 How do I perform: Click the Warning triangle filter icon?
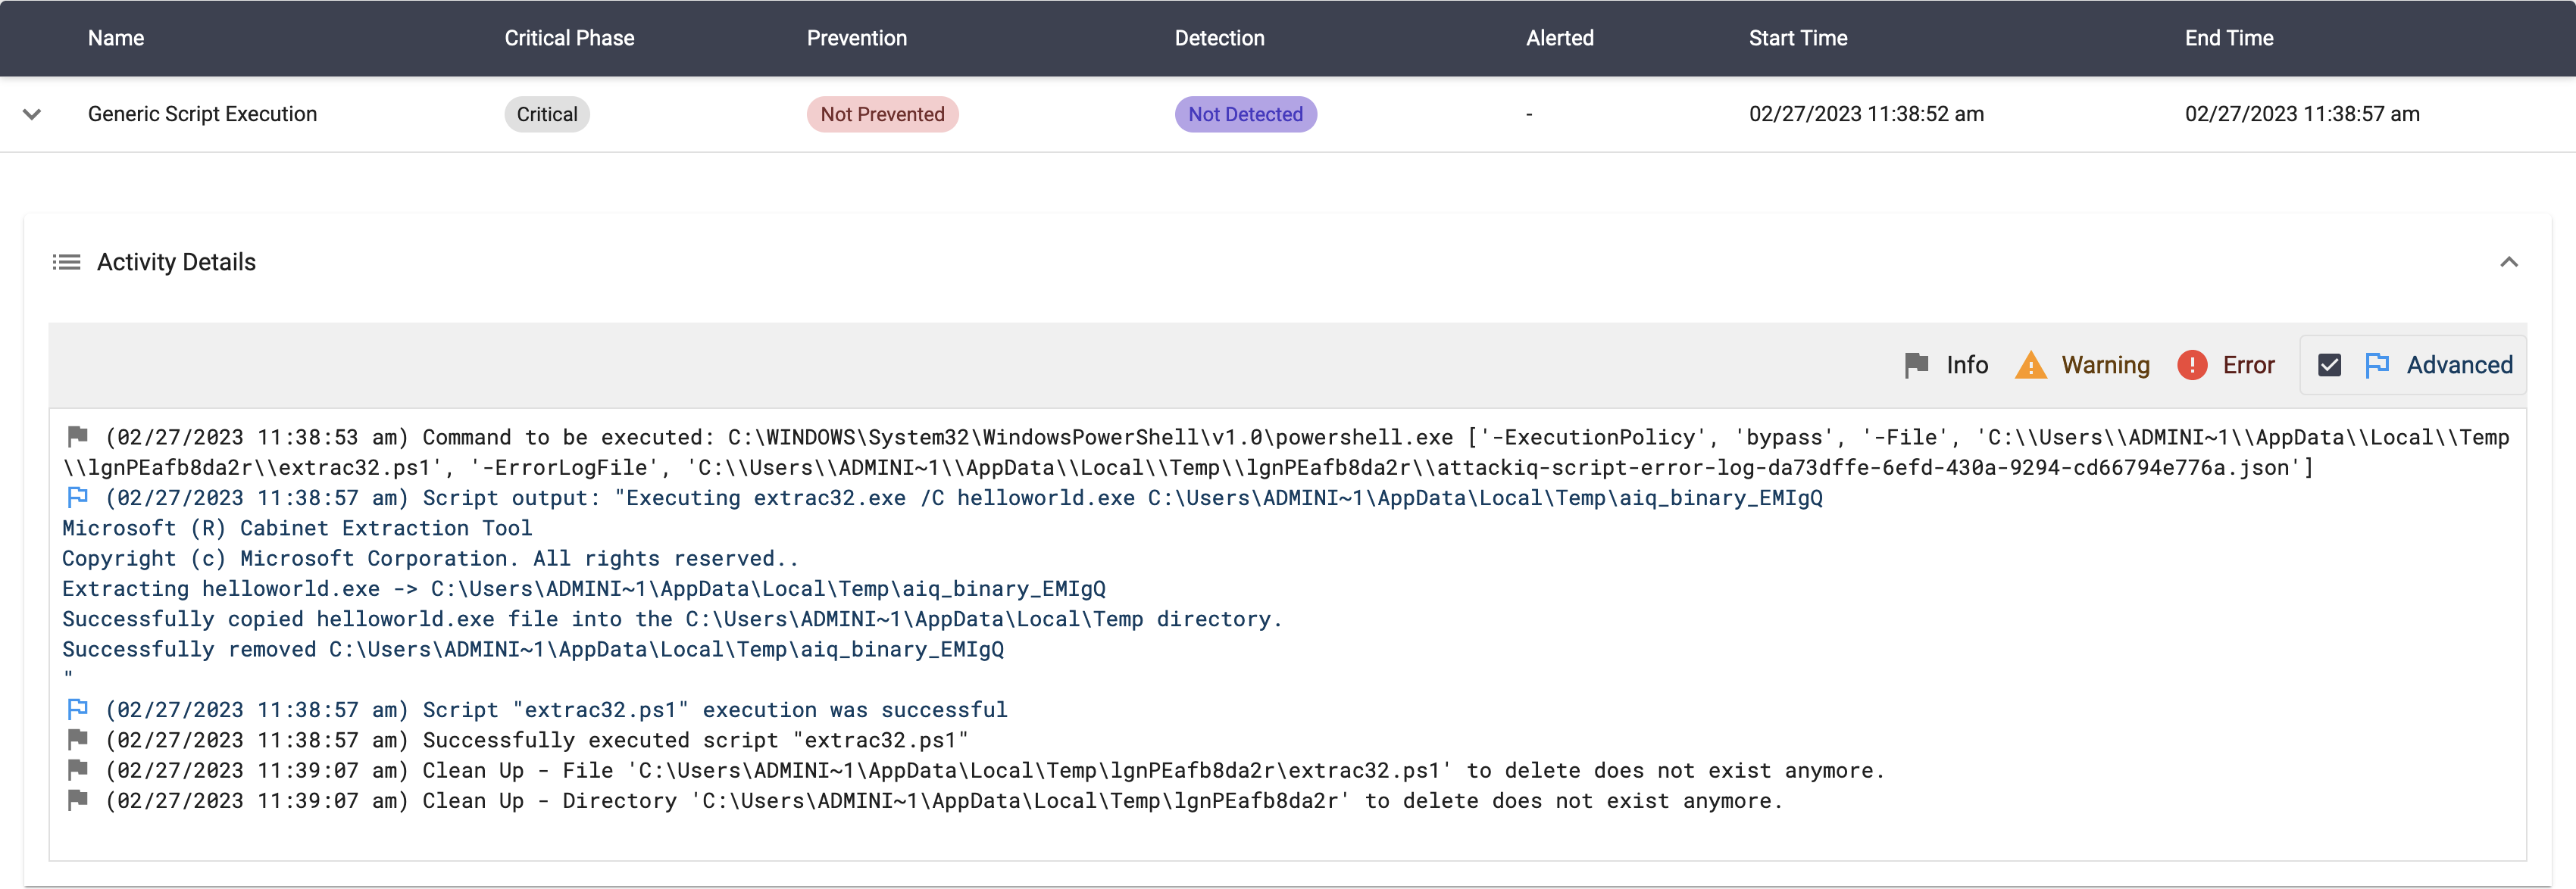click(2030, 365)
